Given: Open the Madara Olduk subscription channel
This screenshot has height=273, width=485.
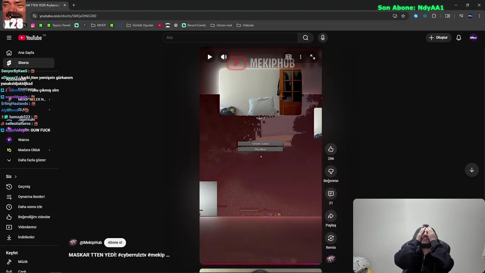Looking at the screenshot, I should click(29, 150).
